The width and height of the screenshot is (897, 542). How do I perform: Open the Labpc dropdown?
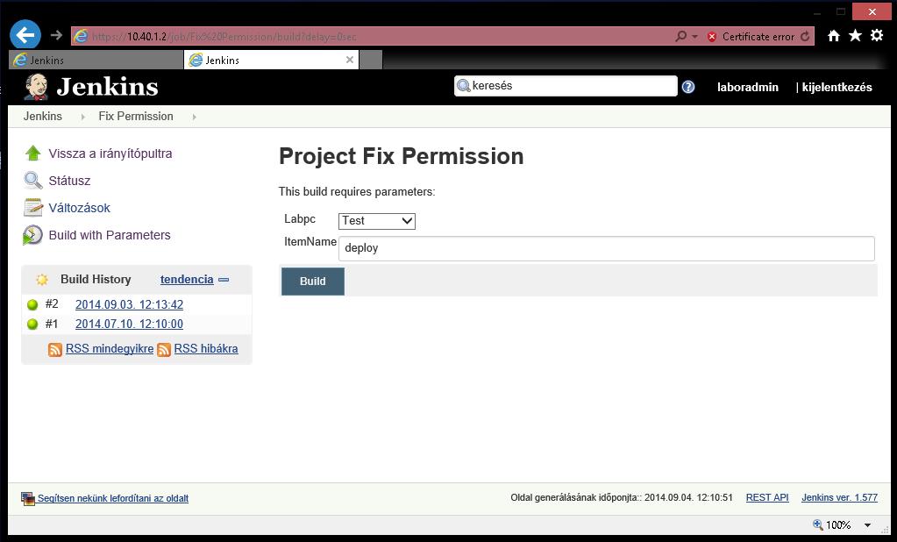pyautogui.click(x=377, y=221)
